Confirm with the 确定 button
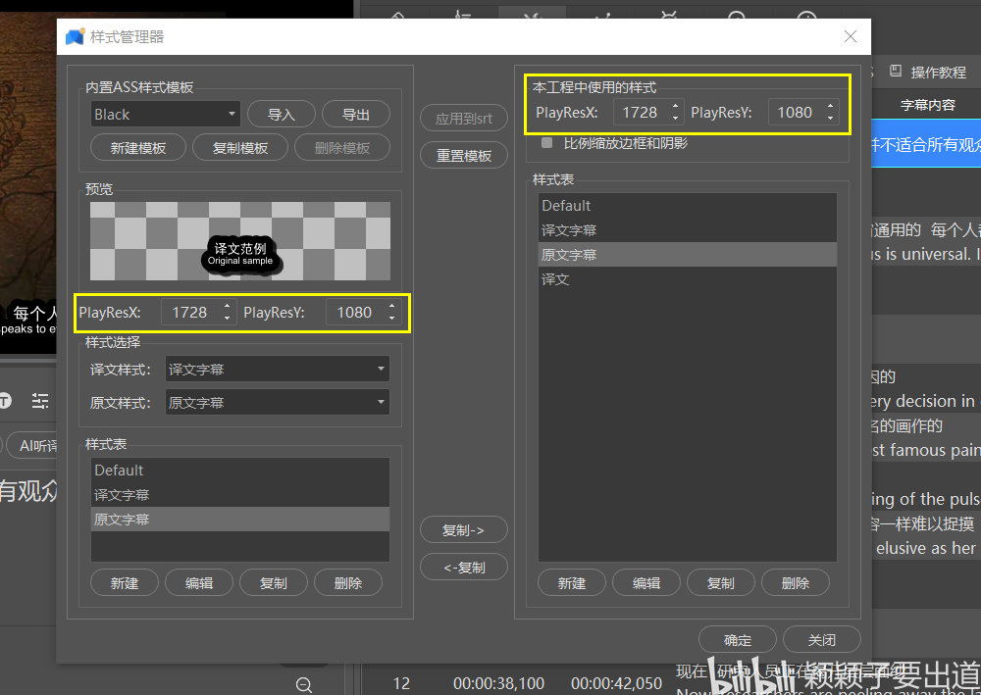Viewport: 981px width, 695px height. (738, 639)
